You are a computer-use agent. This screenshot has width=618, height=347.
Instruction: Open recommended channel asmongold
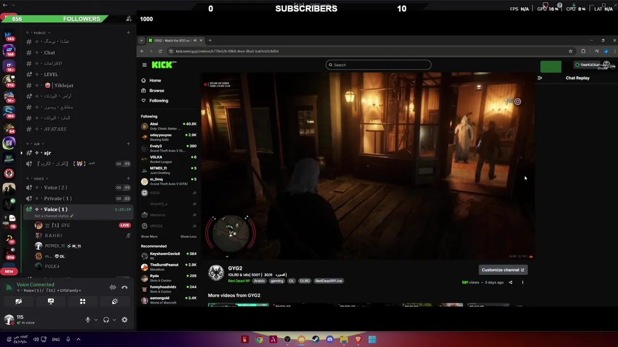169,300
